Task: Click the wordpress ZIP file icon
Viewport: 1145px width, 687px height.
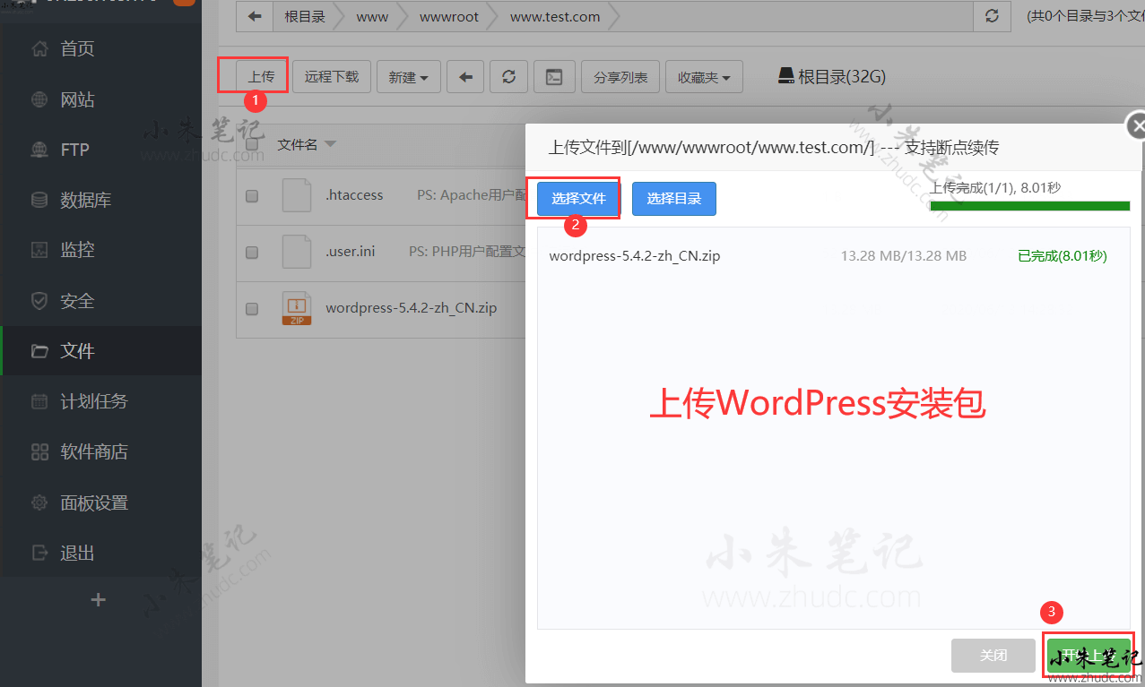Action: 296,308
